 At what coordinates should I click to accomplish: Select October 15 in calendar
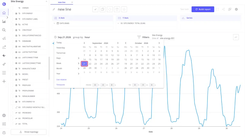coord(142,59)
